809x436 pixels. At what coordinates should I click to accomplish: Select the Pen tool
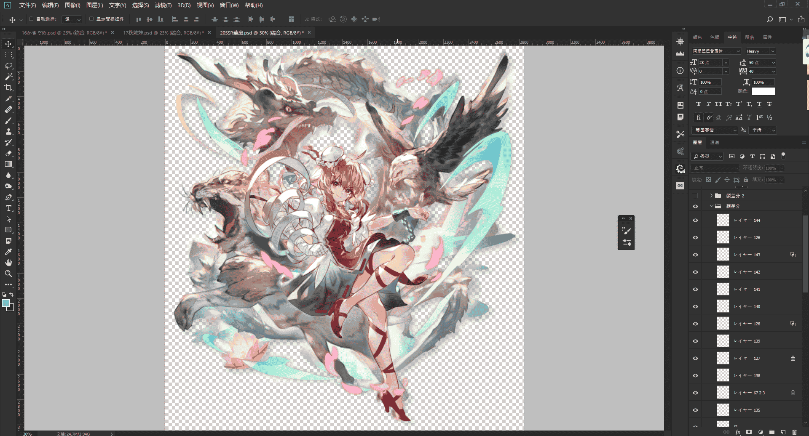click(x=8, y=197)
